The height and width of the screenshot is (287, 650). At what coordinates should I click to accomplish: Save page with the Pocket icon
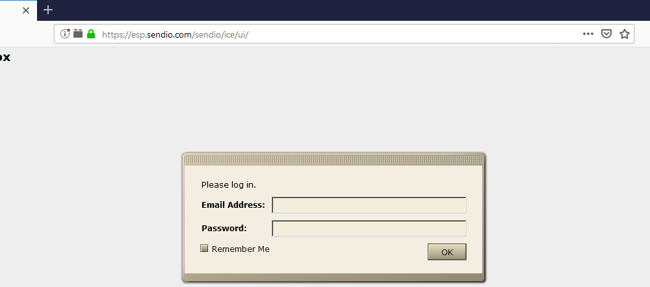606,34
